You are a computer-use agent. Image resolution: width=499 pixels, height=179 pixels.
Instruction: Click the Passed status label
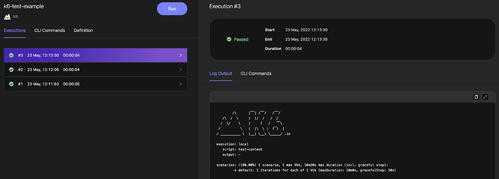[241, 39]
